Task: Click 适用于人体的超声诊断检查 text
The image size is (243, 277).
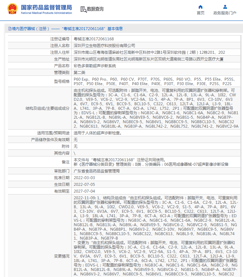Action: click(x=98, y=133)
